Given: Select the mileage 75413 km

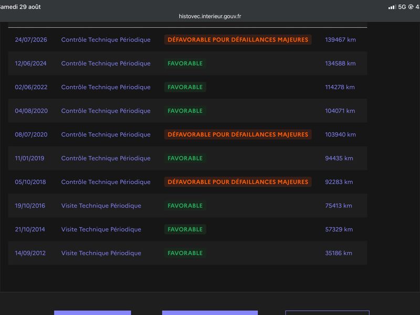Looking at the screenshot, I should [x=339, y=206].
